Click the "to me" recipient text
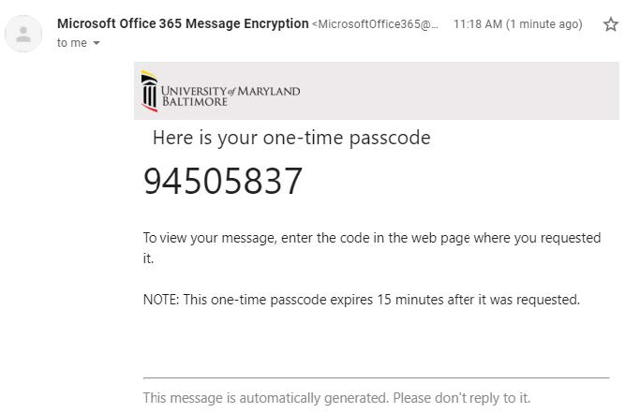This screenshot has width=625, height=413. pyautogui.click(x=71, y=42)
